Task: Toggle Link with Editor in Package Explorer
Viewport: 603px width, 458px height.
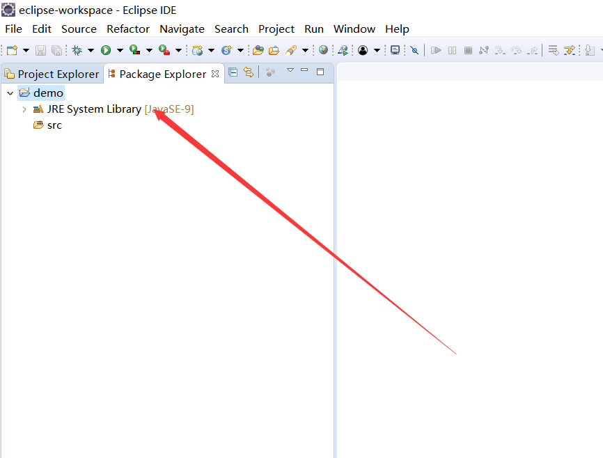Action: [249, 72]
